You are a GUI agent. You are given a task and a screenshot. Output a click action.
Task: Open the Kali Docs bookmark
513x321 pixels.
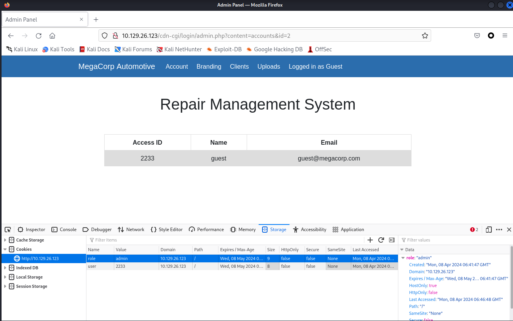point(95,49)
